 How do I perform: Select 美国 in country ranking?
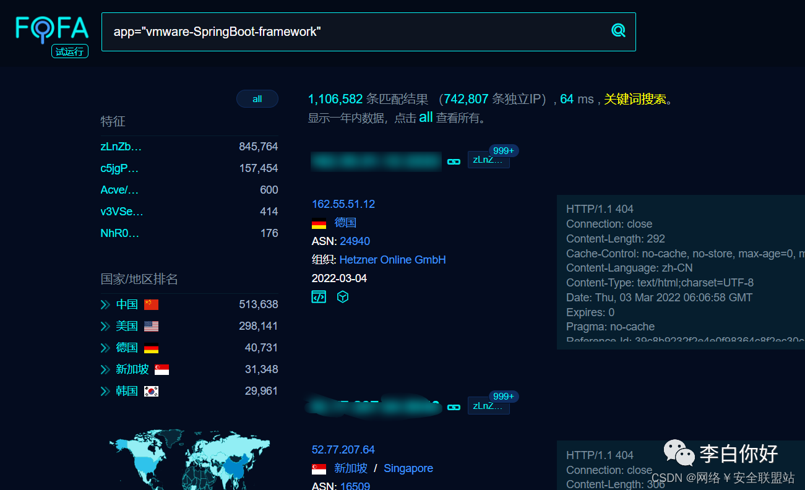tap(127, 326)
